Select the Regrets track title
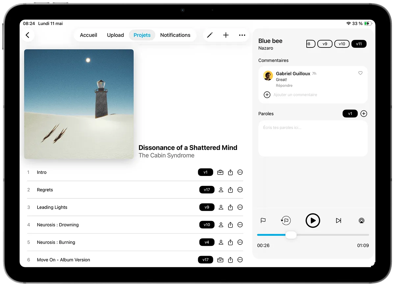Screen dimensions: 395x287 [45, 190]
